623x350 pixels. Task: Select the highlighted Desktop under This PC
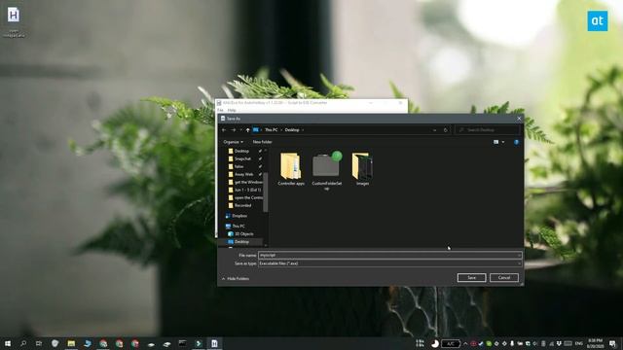tap(241, 242)
